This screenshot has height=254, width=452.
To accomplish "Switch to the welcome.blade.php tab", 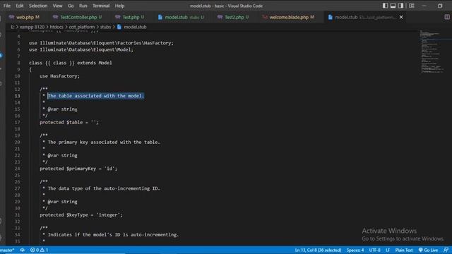I will [x=288, y=17].
